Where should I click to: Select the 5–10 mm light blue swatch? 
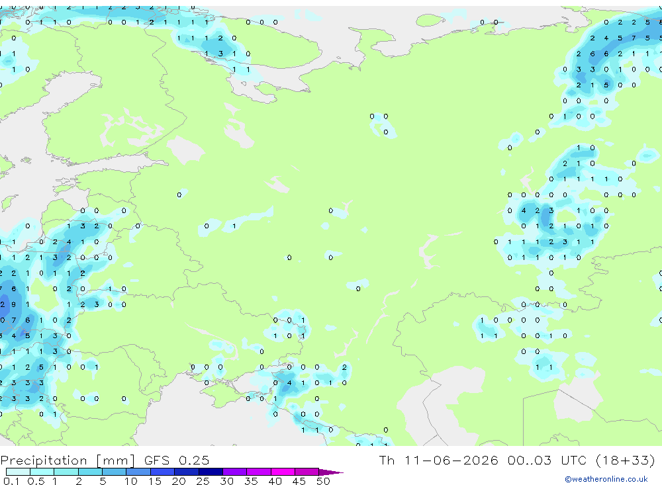coord(115,472)
